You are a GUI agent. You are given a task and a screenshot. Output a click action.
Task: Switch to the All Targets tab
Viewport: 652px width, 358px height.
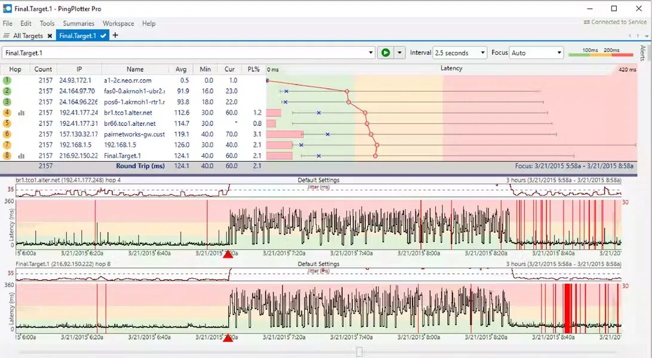[28, 36]
